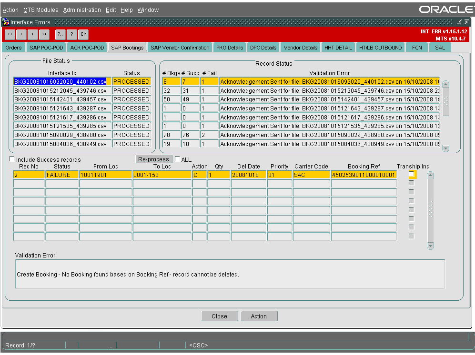Click #Bkgs value 78 in Record Status
Screen dimensions: 475x355
coord(171,135)
